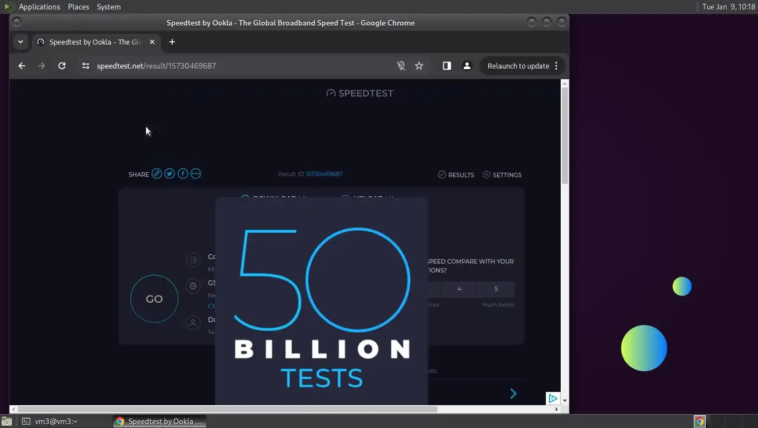Screen dimensions: 758x428
Task: Open RESULTS history
Action: (x=456, y=174)
